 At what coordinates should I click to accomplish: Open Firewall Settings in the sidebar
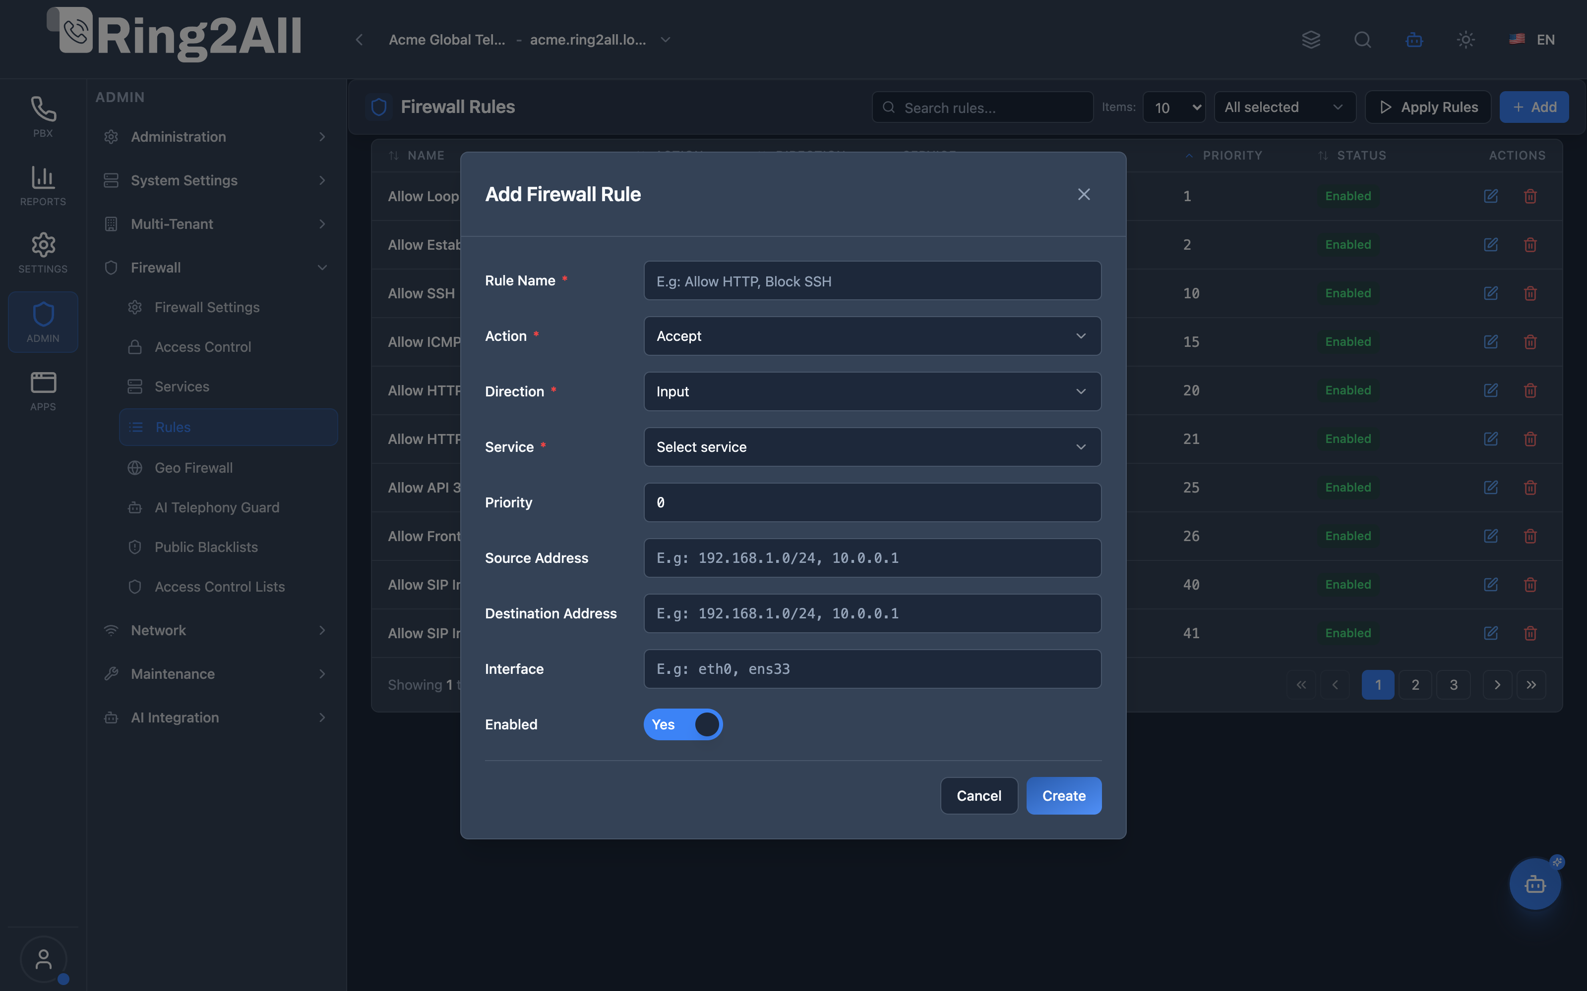click(x=228, y=307)
